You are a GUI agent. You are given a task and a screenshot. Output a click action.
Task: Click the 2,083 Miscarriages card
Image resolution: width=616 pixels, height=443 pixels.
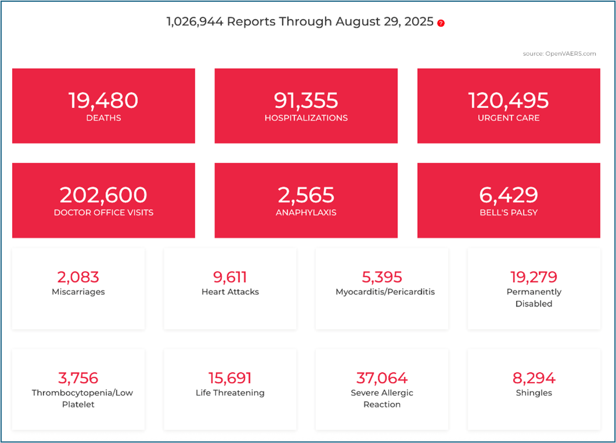(x=78, y=289)
